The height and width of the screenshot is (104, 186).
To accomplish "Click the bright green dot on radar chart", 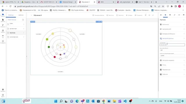I will pyautogui.click(x=47, y=39).
